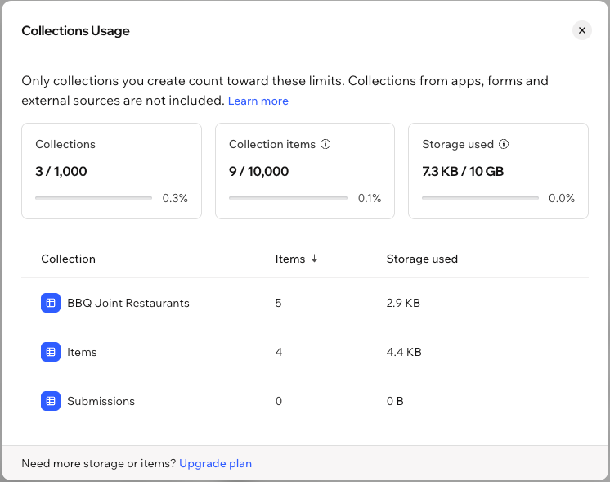Click the Items collection icon
The width and height of the screenshot is (610, 482).
(51, 352)
